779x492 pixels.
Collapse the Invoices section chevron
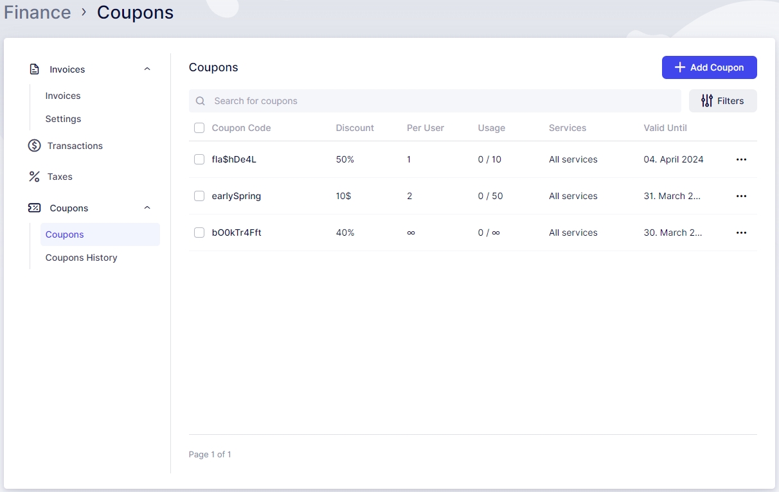point(147,69)
